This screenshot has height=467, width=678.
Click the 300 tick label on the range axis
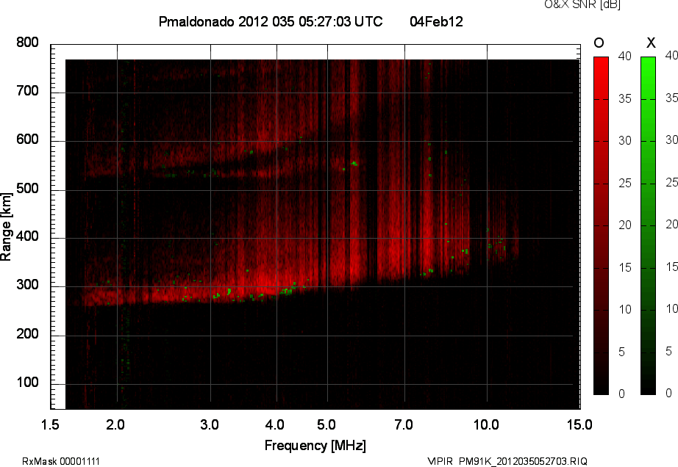pos(28,285)
